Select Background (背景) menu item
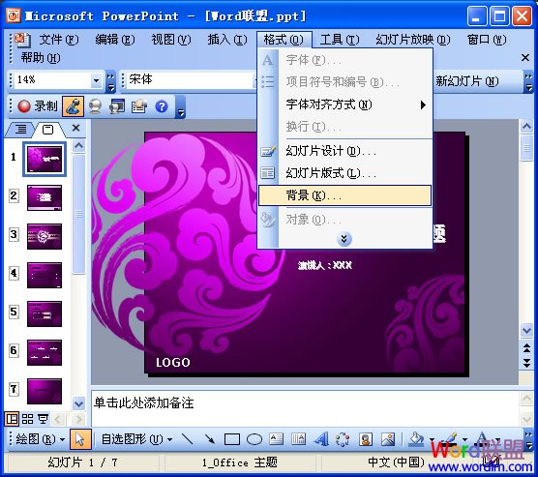Viewport: 538px width, 477px height. (x=344, y=195)
